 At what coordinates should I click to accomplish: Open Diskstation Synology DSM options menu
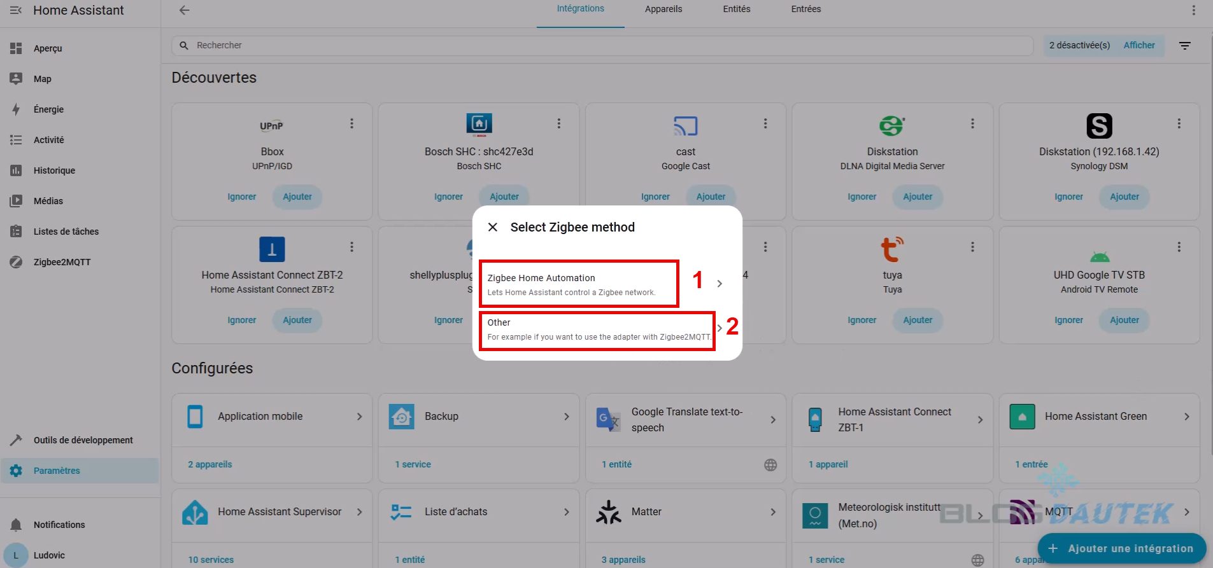pyautogui.click(x=1179, y=123)
